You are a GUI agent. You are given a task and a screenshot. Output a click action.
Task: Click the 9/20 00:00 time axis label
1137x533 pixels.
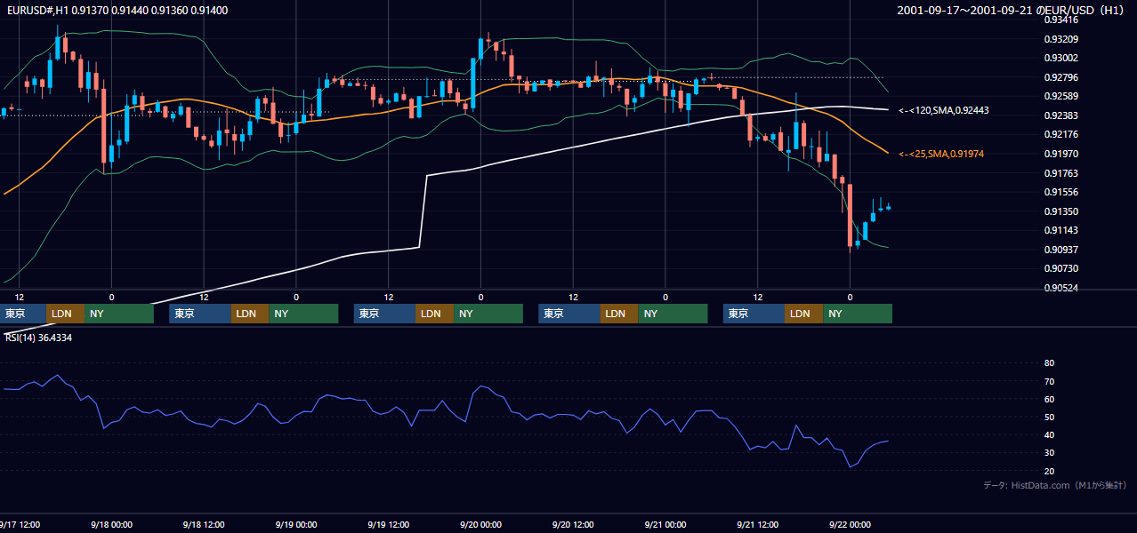point(480,524)
